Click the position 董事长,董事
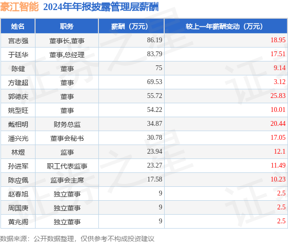Screen dimensions: 288x243 point(67,41)
